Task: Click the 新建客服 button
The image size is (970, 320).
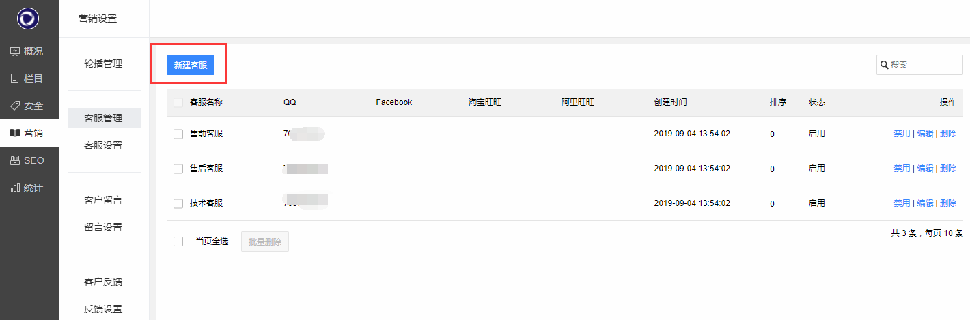Action: [191, 66]
